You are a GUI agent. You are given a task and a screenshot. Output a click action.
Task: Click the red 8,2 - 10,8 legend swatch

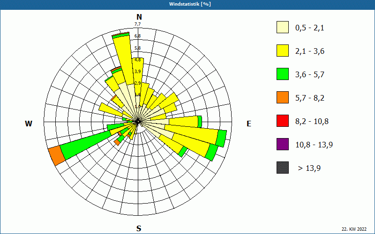coord(283,121)
